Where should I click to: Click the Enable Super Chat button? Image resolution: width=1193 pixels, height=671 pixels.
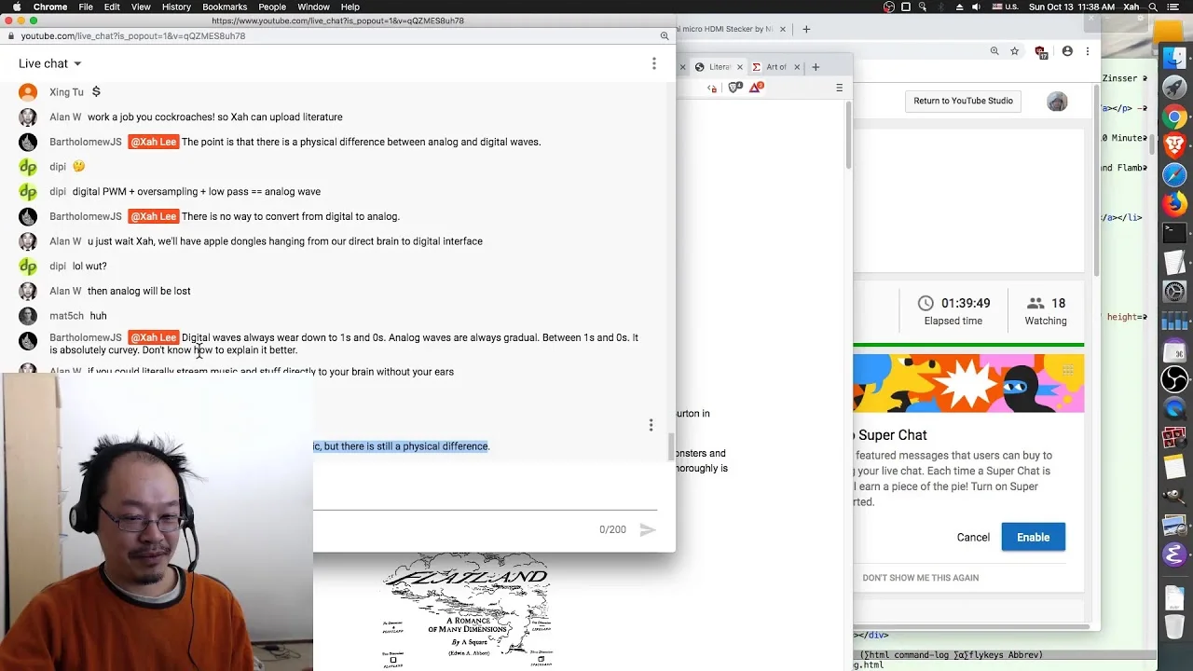click(1033, 537)
